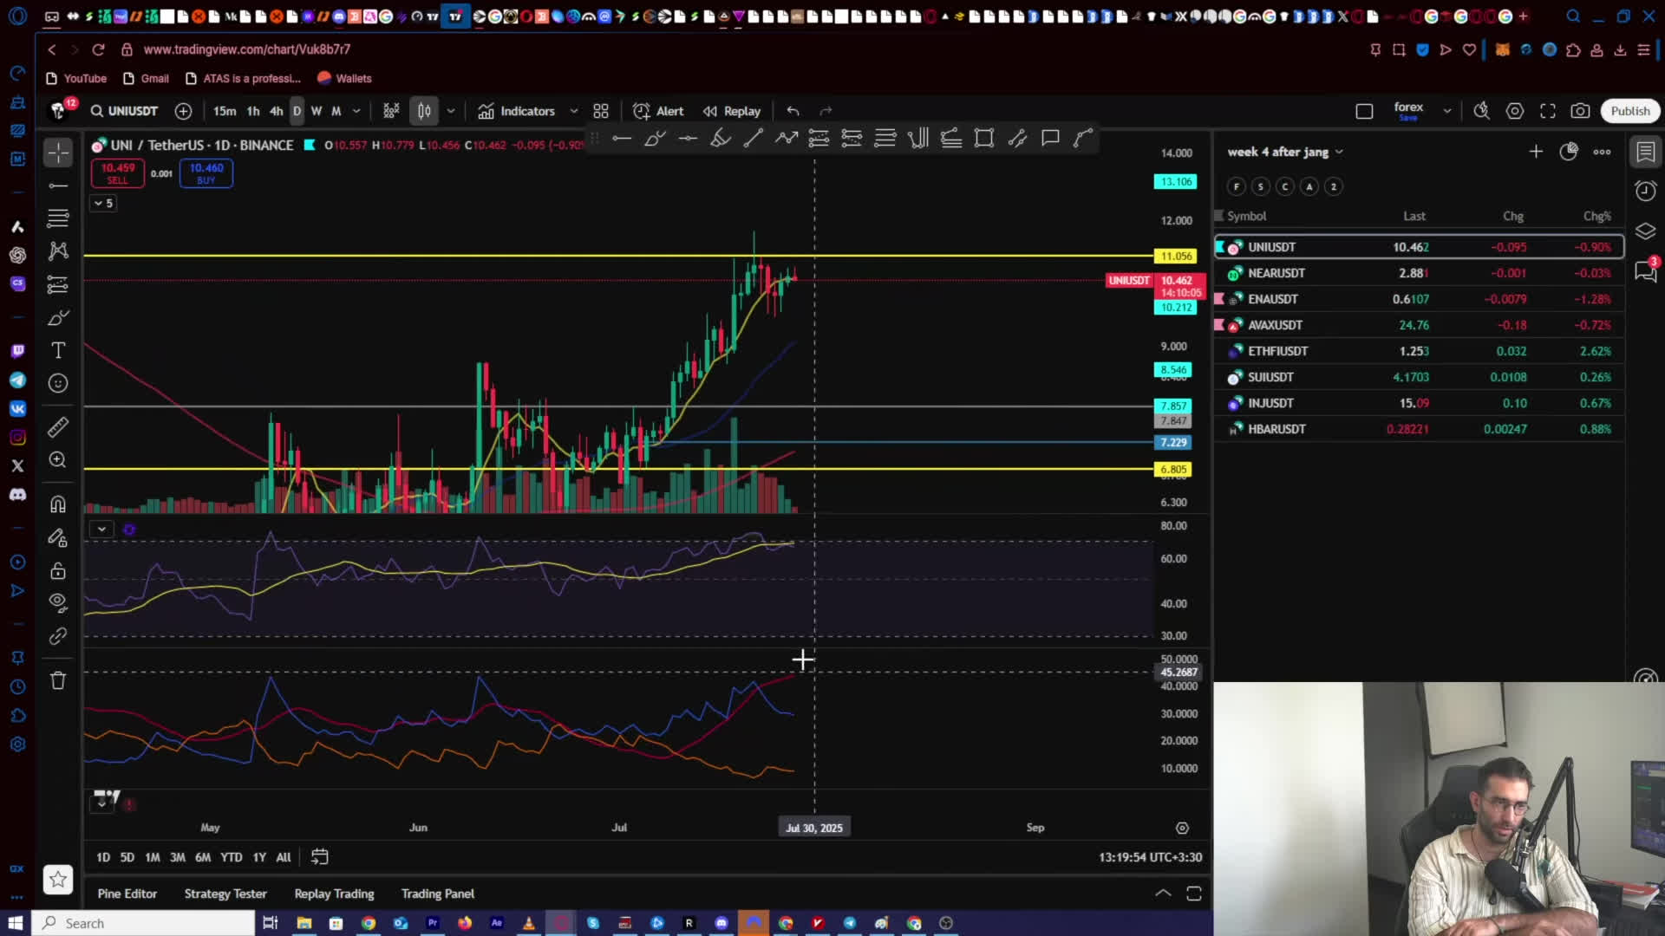The height and width of the screenshot is (936, 1665).
Task: Click the blue 7.229 price label
Action: coord(1173,442)
